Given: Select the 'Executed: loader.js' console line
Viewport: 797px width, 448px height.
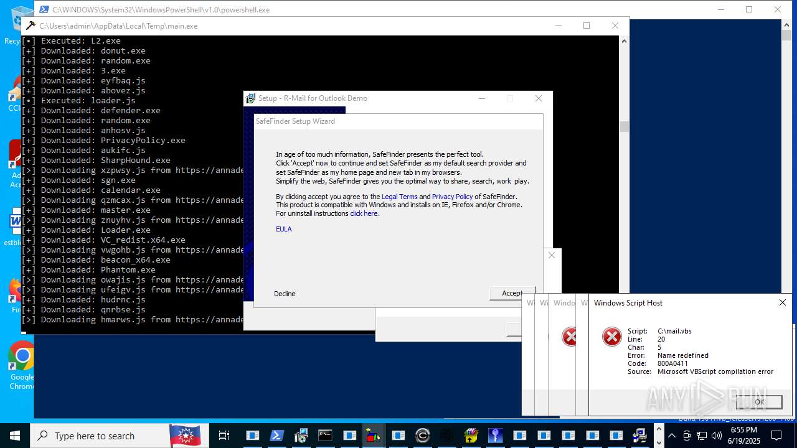Looking at the screenshot, I should click(x=78, y=101).
